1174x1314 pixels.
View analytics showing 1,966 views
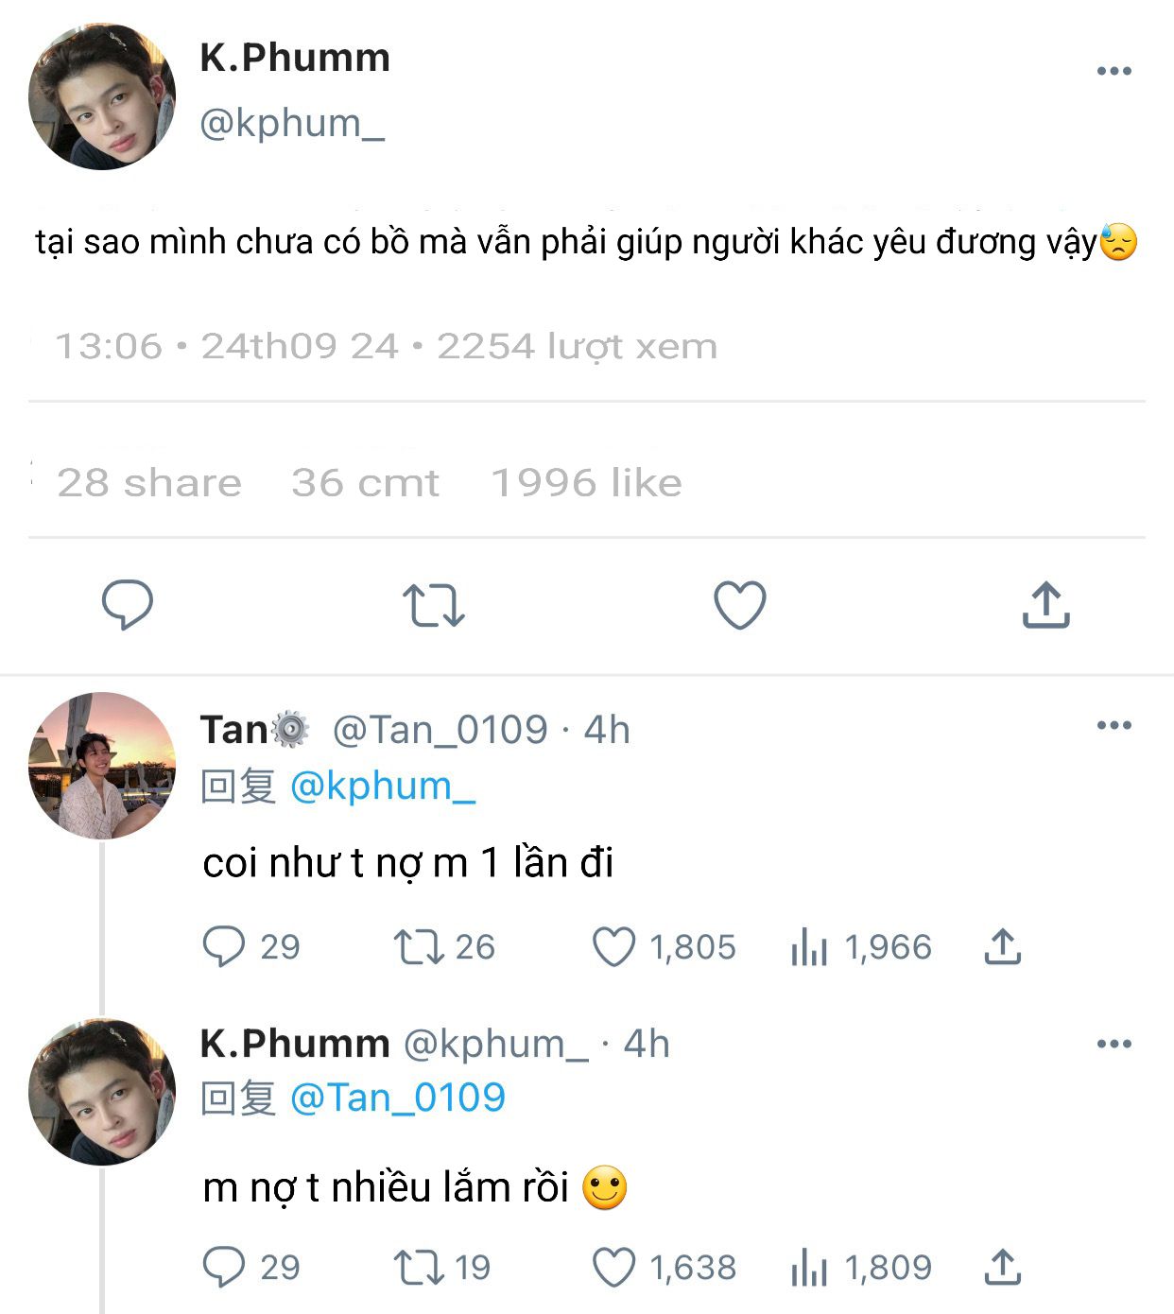[x=809, y=946]
